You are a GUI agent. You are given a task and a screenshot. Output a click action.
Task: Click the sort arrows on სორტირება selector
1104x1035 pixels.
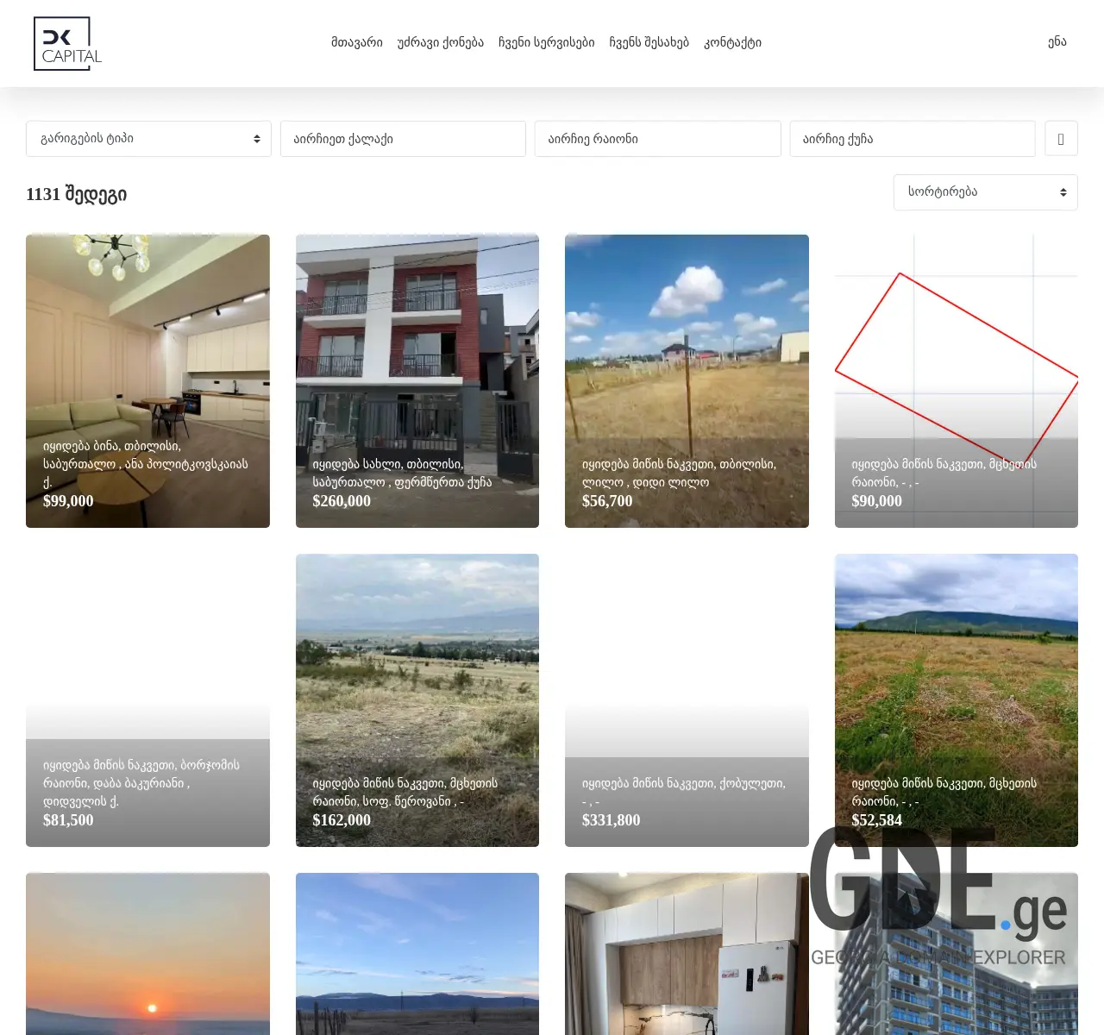pos(1062,191)
